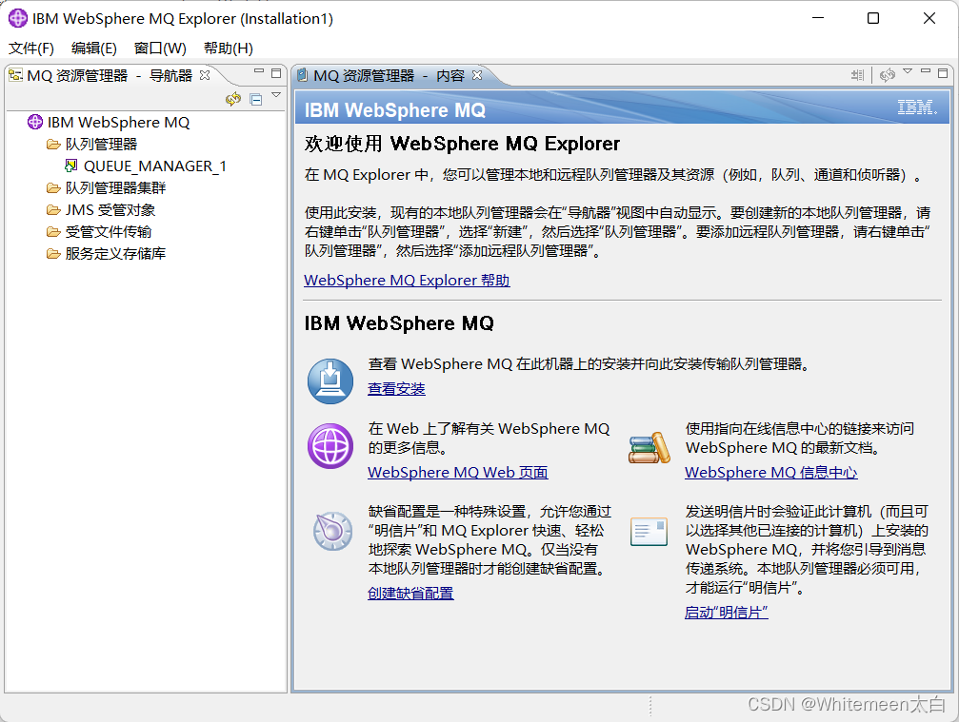Click the stacked books information center icon

[x=649, y=448]
